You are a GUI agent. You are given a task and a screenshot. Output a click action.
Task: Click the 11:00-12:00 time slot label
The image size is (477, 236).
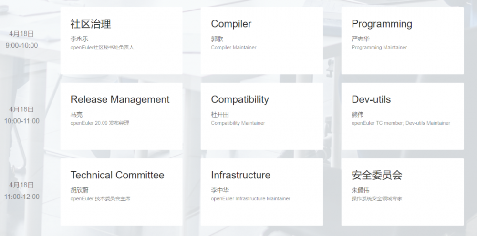pyautogui.click(x=21, y=197)
